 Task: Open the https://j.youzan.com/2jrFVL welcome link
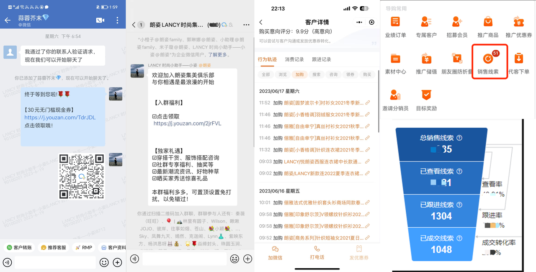pyautogui.click(x=187, y=123)
